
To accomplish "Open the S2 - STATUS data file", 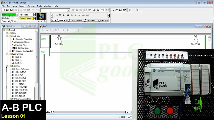I will pos(21,78).
